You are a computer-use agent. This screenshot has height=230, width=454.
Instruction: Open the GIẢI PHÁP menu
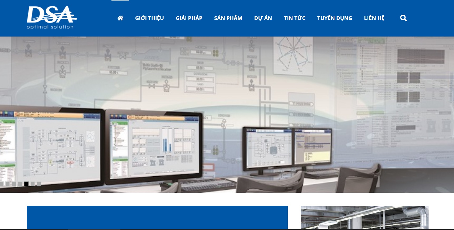pos(189,18)
